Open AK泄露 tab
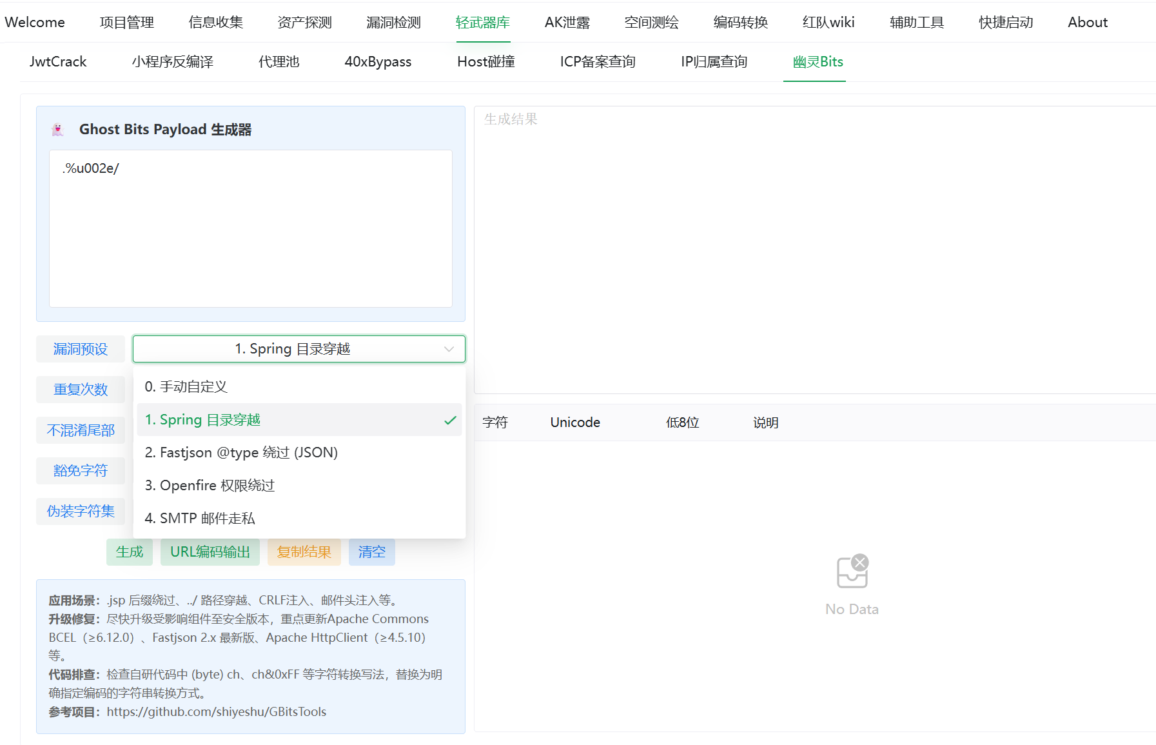 567,23
